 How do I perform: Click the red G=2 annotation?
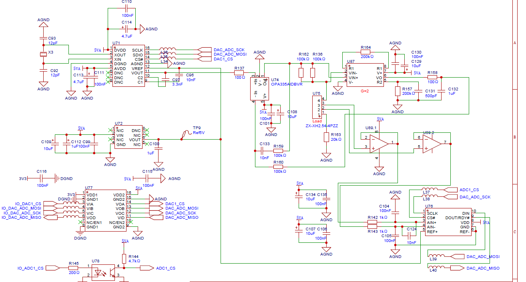[x=365, y=91]
